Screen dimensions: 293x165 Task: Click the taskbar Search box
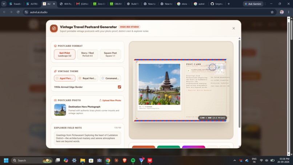(32, 161)
